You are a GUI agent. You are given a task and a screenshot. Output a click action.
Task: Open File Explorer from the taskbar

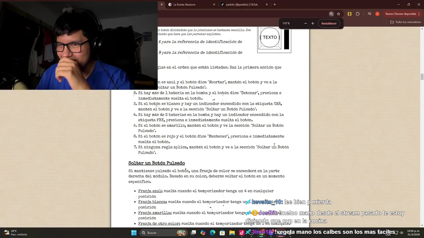[232, 233]
